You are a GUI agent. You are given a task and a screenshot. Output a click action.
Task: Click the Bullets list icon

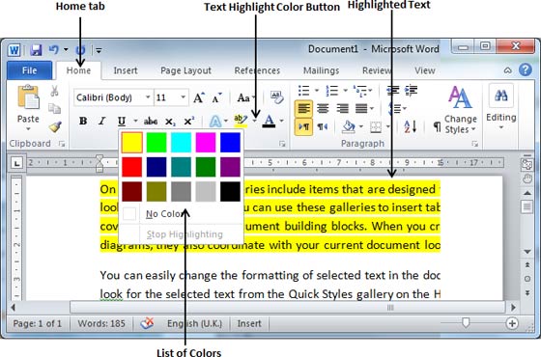pos(303,91)
